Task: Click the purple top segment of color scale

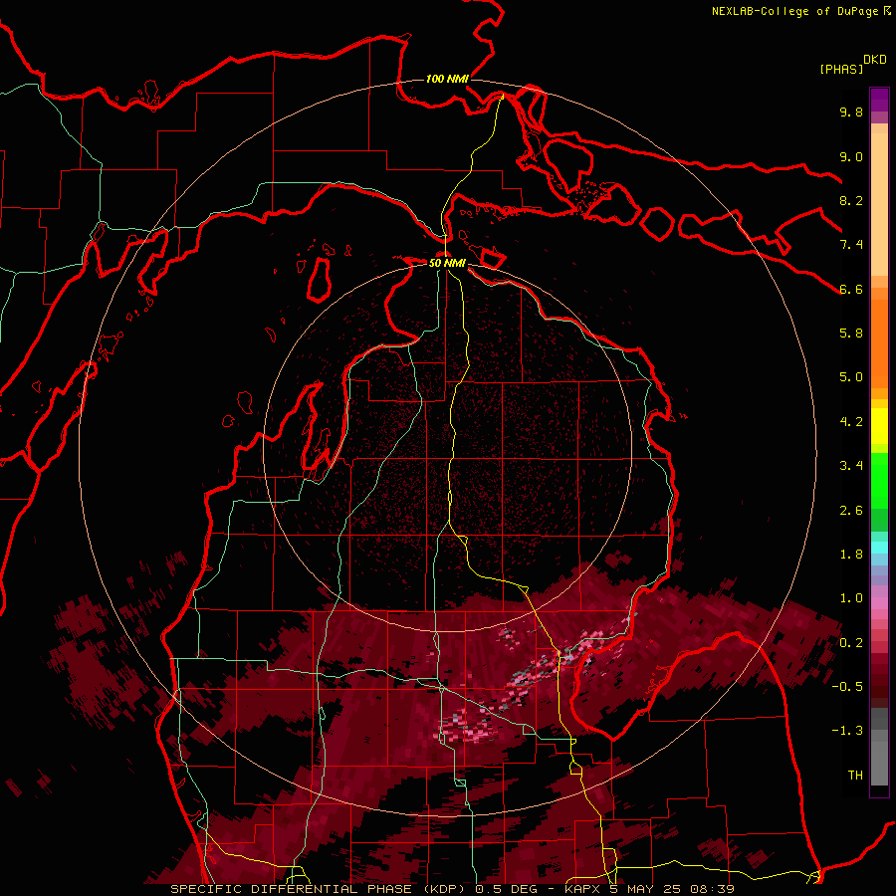Action: click(879, 100)
